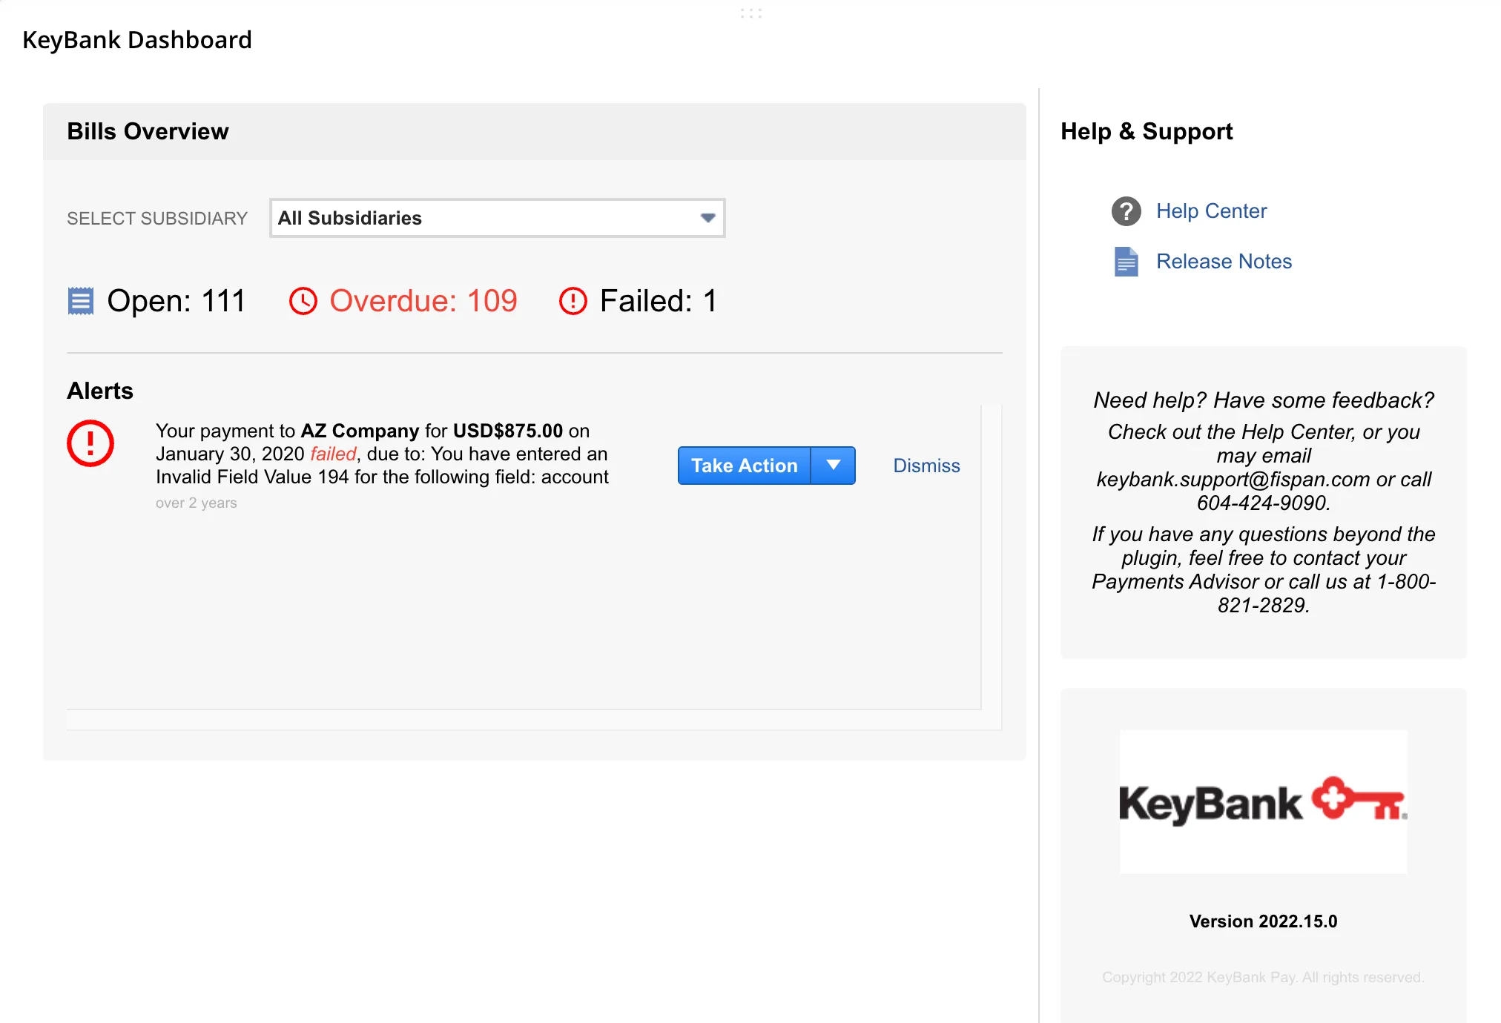Click the 'Need help? Have some feedback?' text
Viewport: 1501px width, 1023px height.
(1264, 400)
